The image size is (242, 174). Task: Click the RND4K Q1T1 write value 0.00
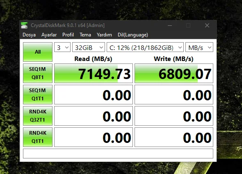pyautogui.click(x=174, y=137)
